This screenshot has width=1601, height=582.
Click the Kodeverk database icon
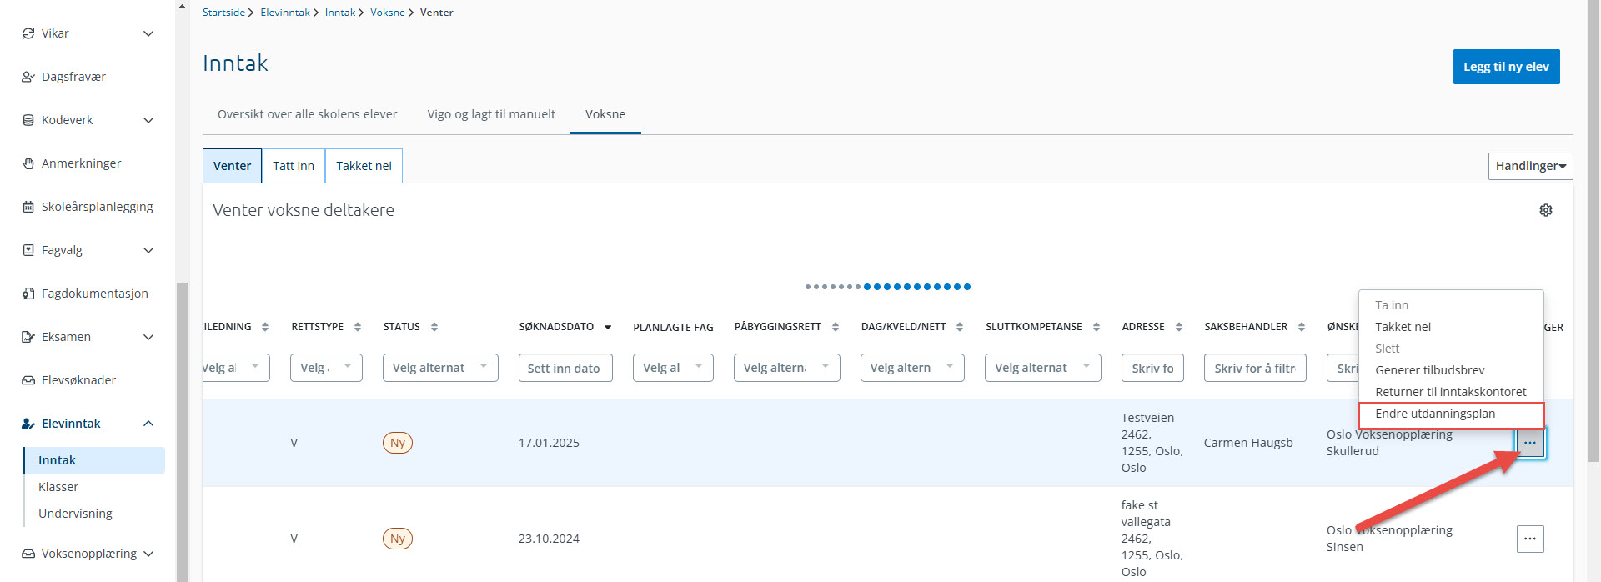coord(28,120)
